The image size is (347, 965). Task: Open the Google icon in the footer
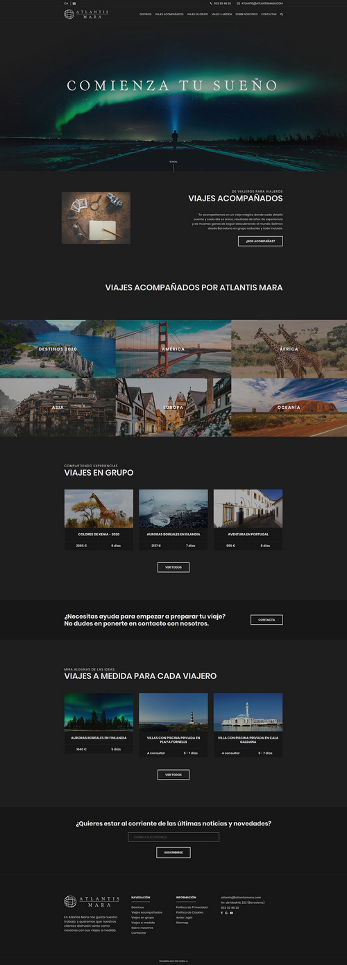(x=226, y=913)
